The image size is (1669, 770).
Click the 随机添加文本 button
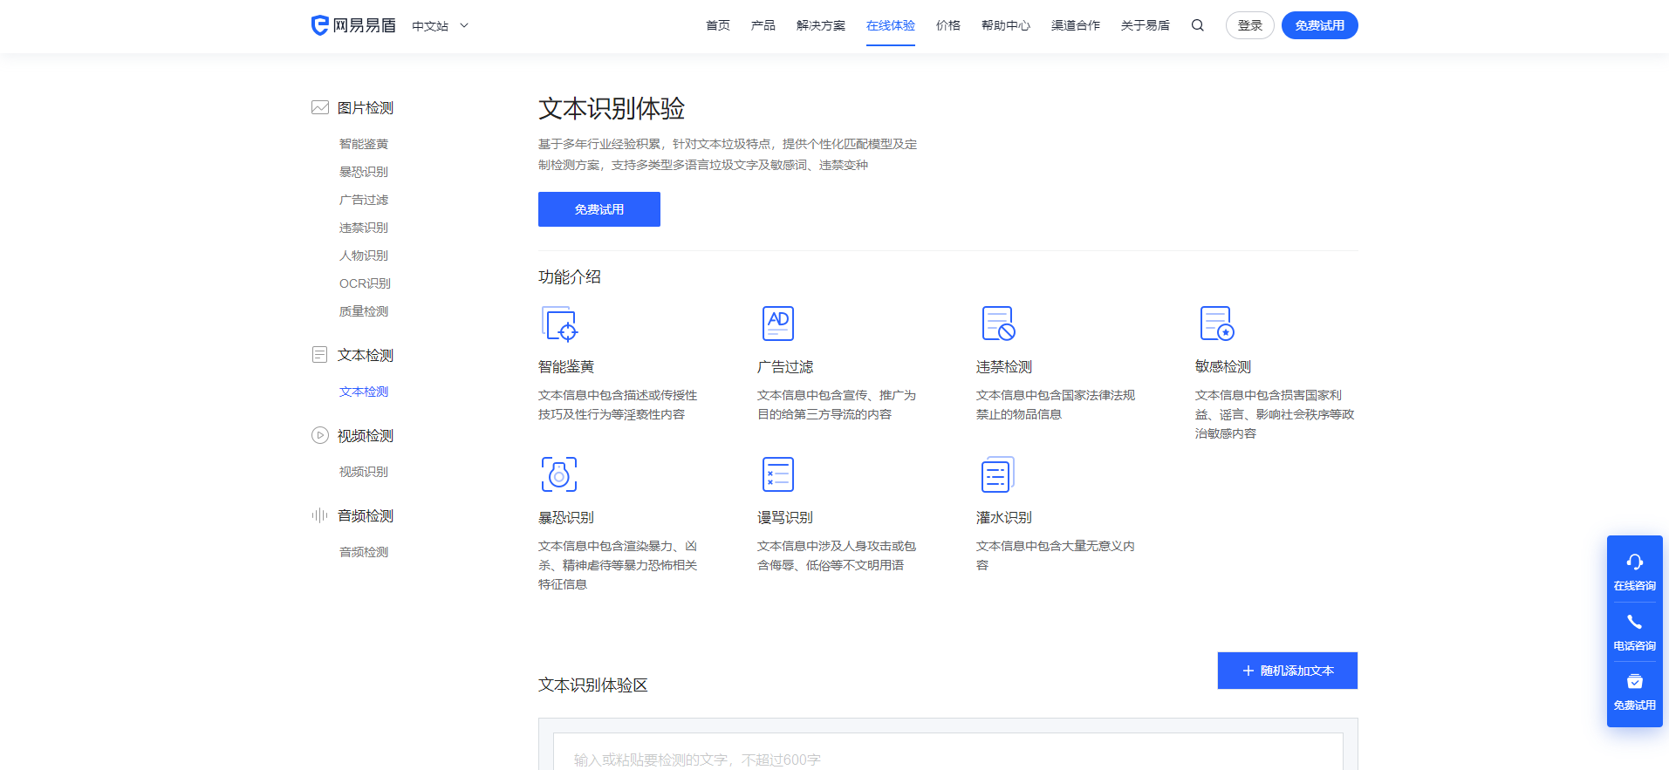click(1287, 671)
